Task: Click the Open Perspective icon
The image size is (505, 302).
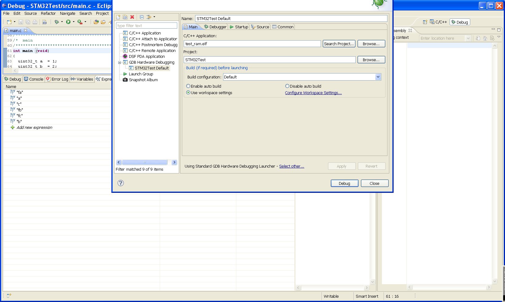Action: tap(425, 22)
